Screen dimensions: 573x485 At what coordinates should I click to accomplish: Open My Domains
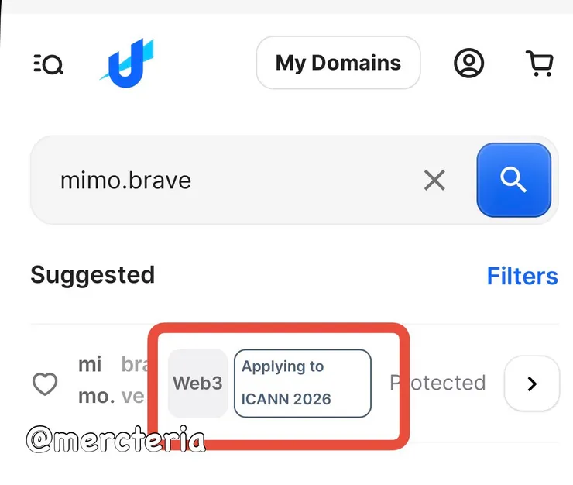(x=338, y=63)
